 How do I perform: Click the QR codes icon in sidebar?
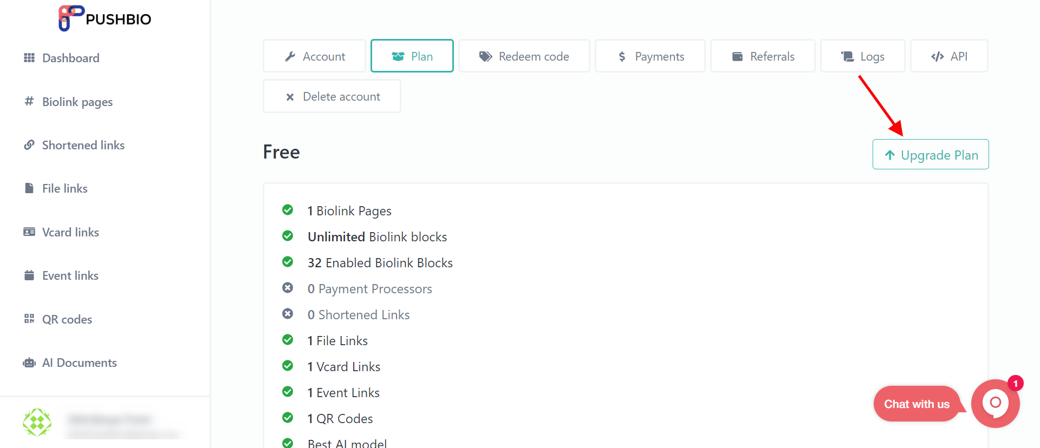29,319
